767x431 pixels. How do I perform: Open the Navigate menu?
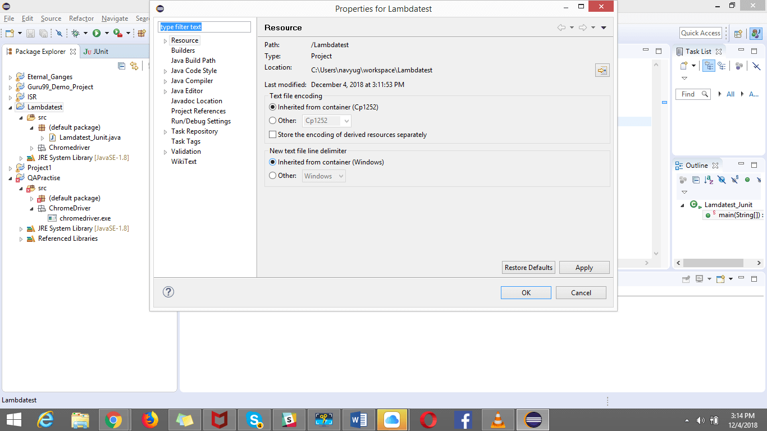tap(115, 19)
